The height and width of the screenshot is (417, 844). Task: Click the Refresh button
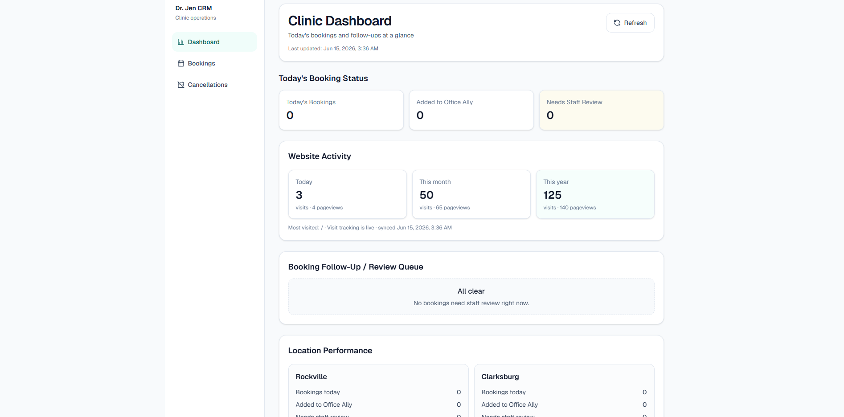click(x=630, y=23)
